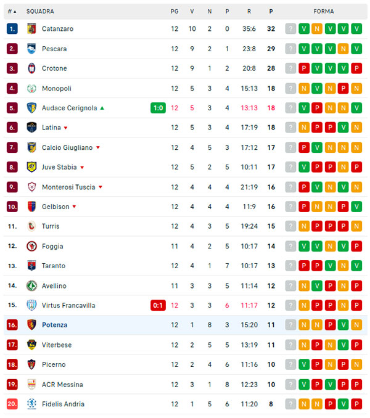370x418 pixels.
Task: Click Catanzaro's grey question mark form box
Action: pos(290,29)
